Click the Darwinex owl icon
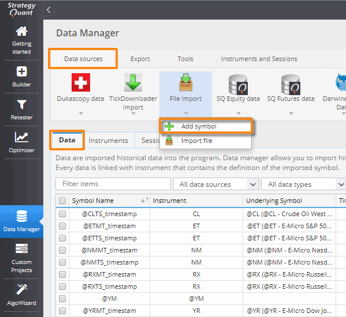 341,82
